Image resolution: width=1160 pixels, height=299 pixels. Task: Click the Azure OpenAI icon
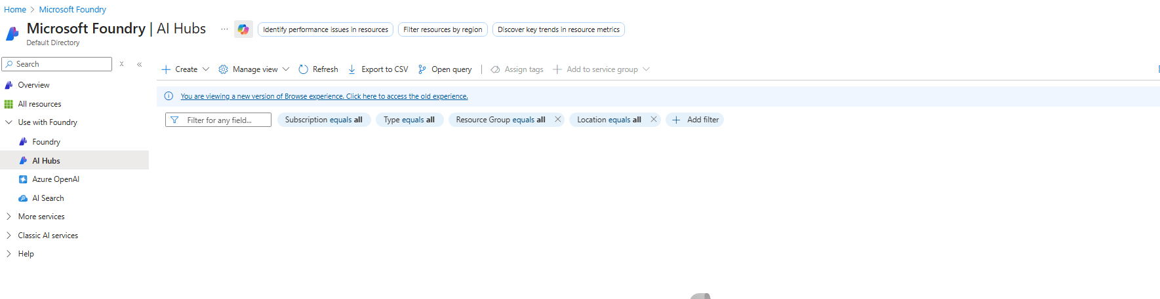click(x=23, y=179)
